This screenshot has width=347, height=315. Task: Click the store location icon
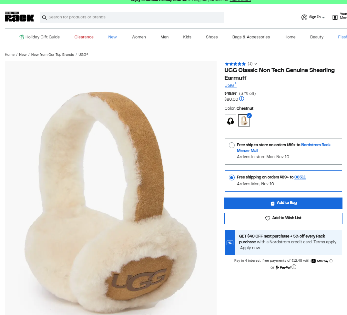(335, 17)
